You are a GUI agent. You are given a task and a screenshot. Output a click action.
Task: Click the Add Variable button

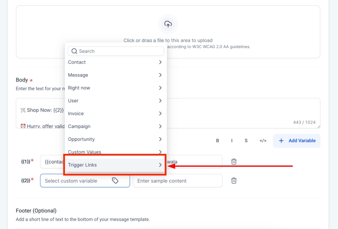297,141
